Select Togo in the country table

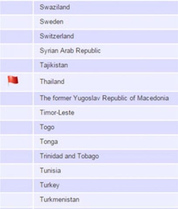[x=47, y=127]
